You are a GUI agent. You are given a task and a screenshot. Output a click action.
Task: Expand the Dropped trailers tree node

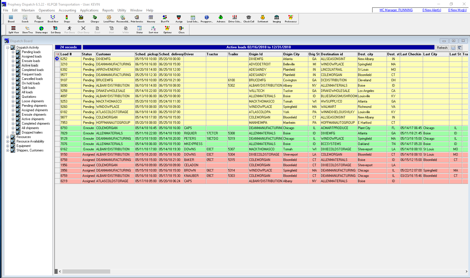click(13, 132)
